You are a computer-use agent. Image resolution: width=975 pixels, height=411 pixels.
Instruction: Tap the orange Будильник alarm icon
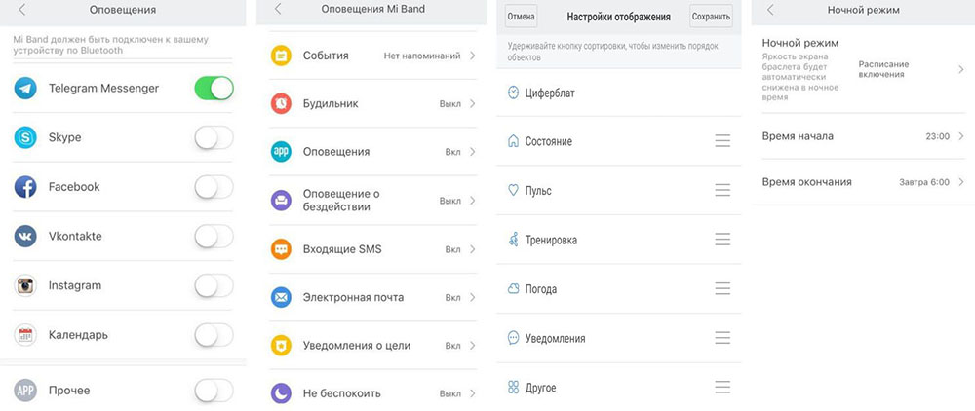(281, 103)
